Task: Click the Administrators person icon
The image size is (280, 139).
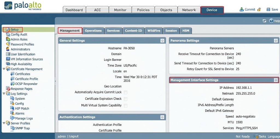Action: click(8, 49)
